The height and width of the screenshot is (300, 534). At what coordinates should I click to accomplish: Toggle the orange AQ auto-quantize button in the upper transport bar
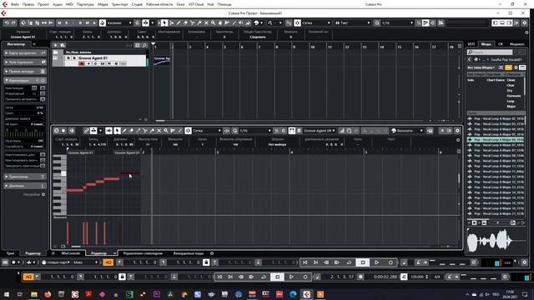108,262
